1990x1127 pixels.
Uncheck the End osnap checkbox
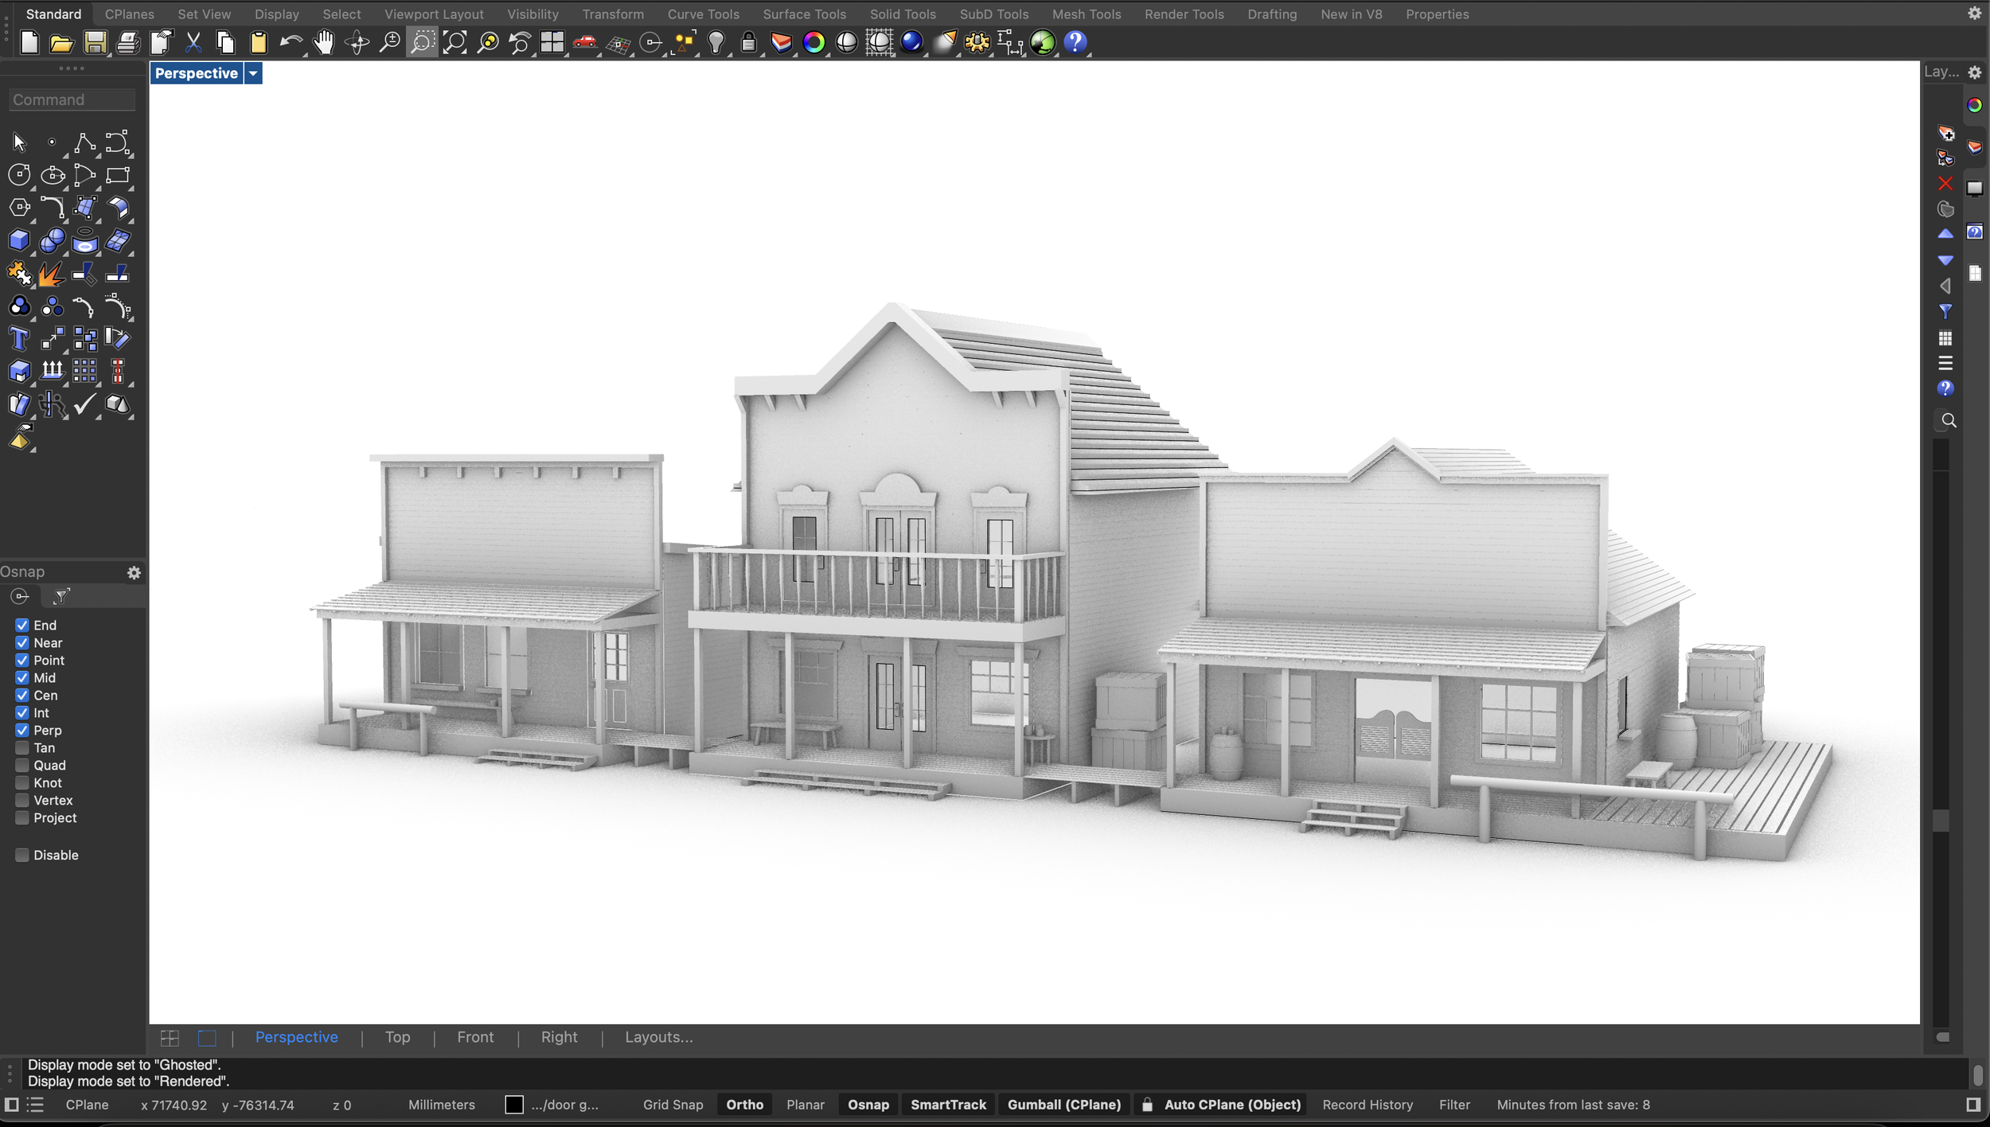click(x=22, y=626)
